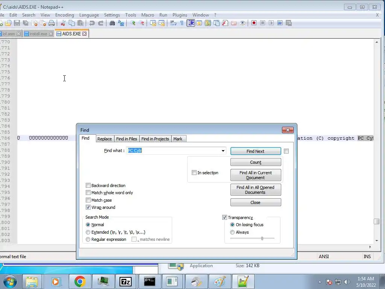Start macro recording with red record icon
The width and height of the screenshot is (385, 289).
coord(254,23)
